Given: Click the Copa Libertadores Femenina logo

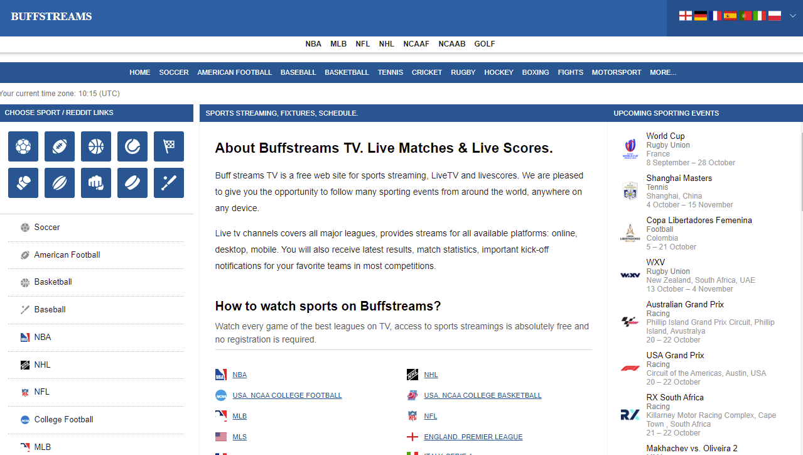Looking at the screenshot, I should point(630,233).
